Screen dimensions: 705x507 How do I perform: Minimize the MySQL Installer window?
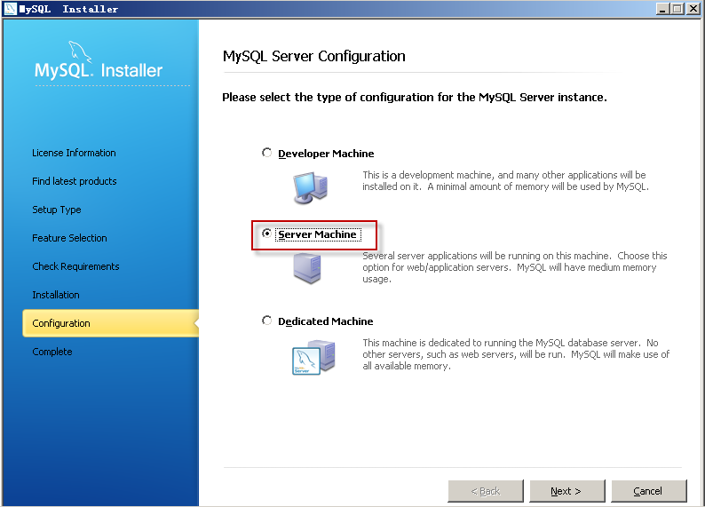coord(662,9)
